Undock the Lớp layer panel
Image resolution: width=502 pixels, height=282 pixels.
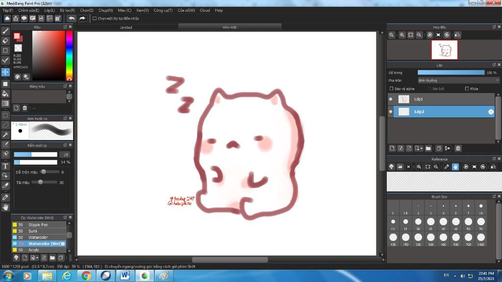click(494, 65)
